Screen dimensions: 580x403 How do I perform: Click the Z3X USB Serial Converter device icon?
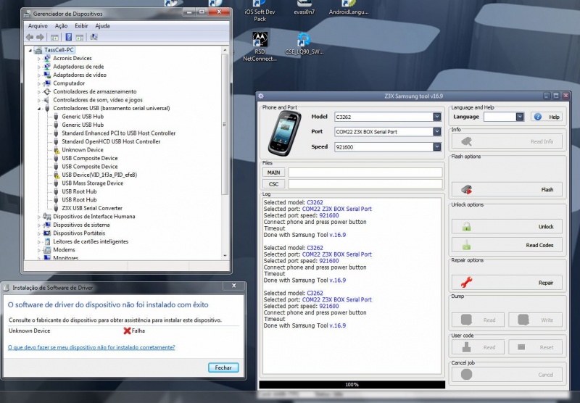click(x=57, y=208)
